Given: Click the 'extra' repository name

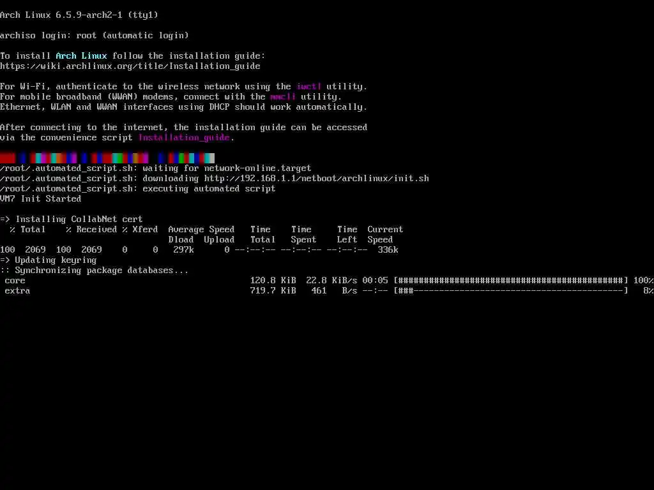Looking at the screenshot, I should pos(17,291).
